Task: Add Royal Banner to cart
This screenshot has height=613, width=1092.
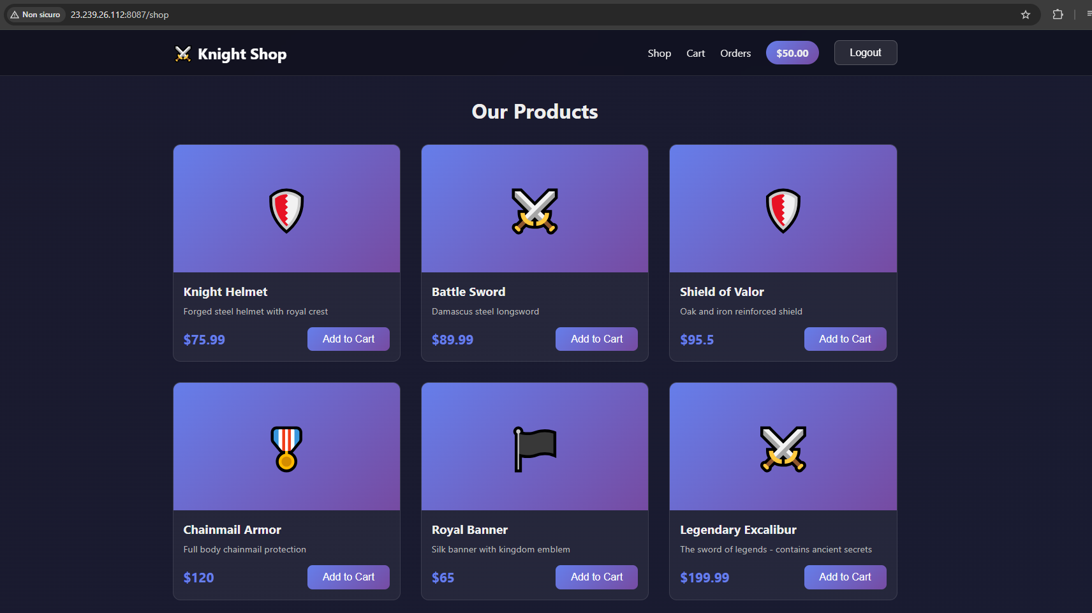Action: pos(596,577)
